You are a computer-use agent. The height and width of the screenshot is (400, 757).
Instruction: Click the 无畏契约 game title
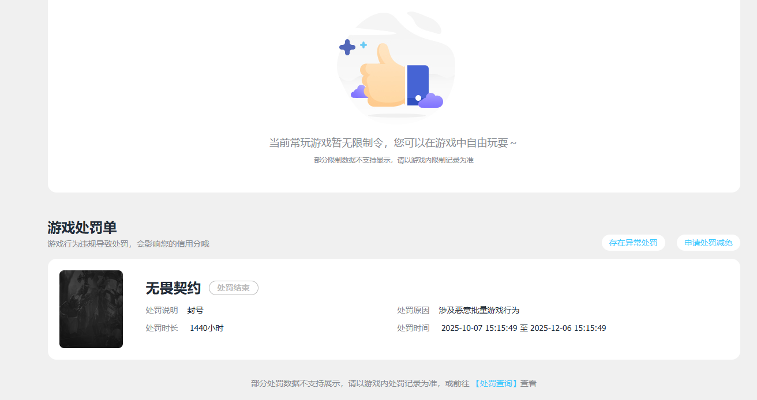(x=173, y=288)
